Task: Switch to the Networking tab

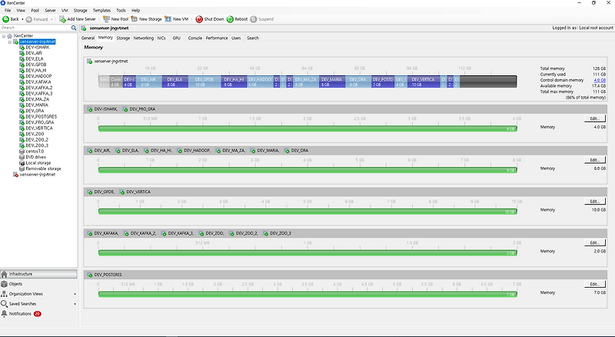Action: click(144, 38)
